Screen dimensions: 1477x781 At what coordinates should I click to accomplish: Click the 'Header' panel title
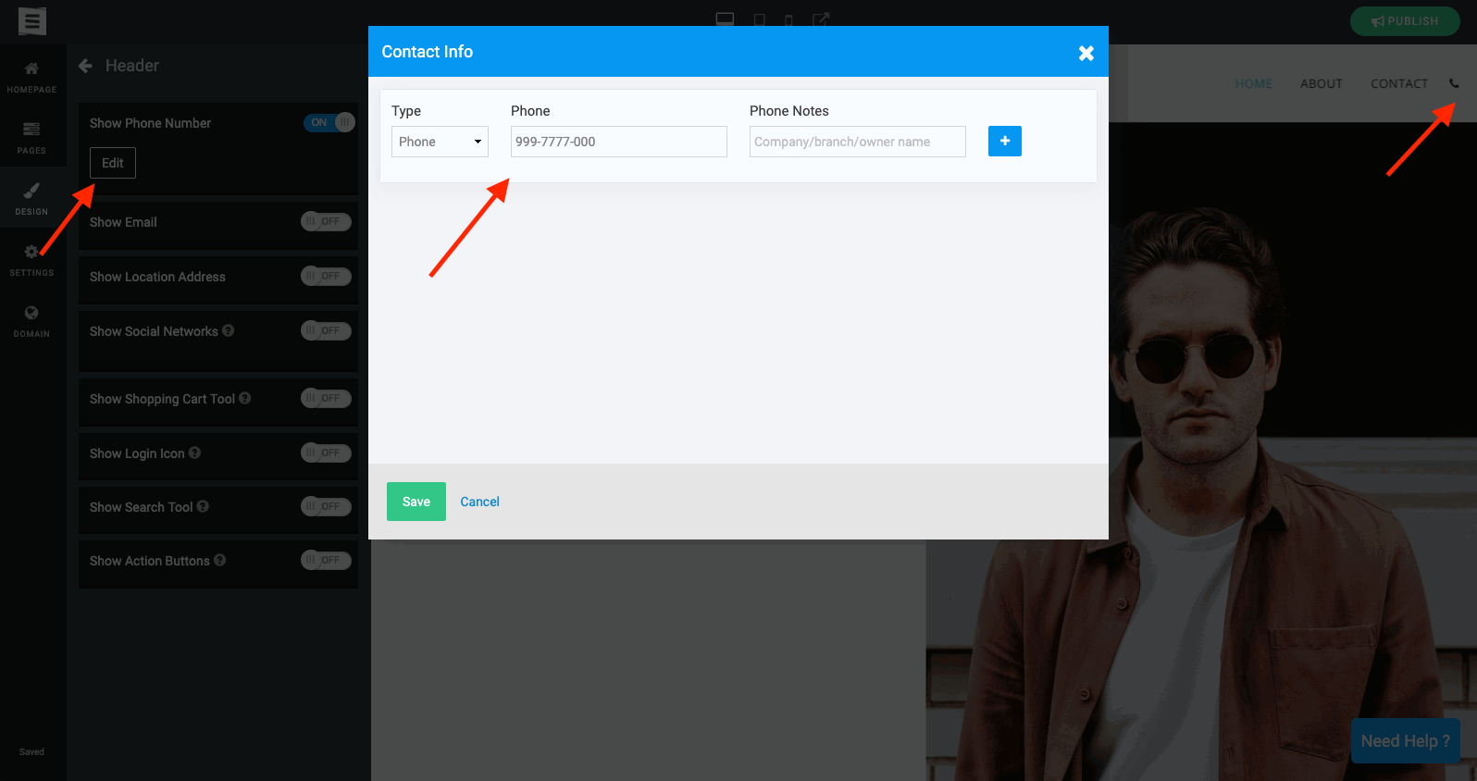pyautogui.click(x=132, y=66)
